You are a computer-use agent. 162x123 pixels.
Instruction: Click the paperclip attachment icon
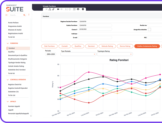(53, 9)
